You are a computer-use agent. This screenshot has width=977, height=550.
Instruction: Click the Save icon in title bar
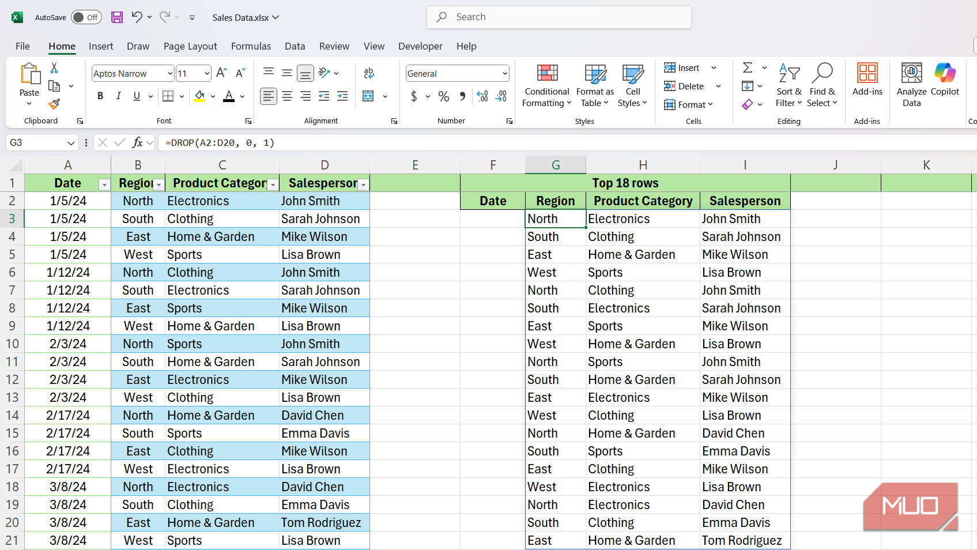point(117,17)
